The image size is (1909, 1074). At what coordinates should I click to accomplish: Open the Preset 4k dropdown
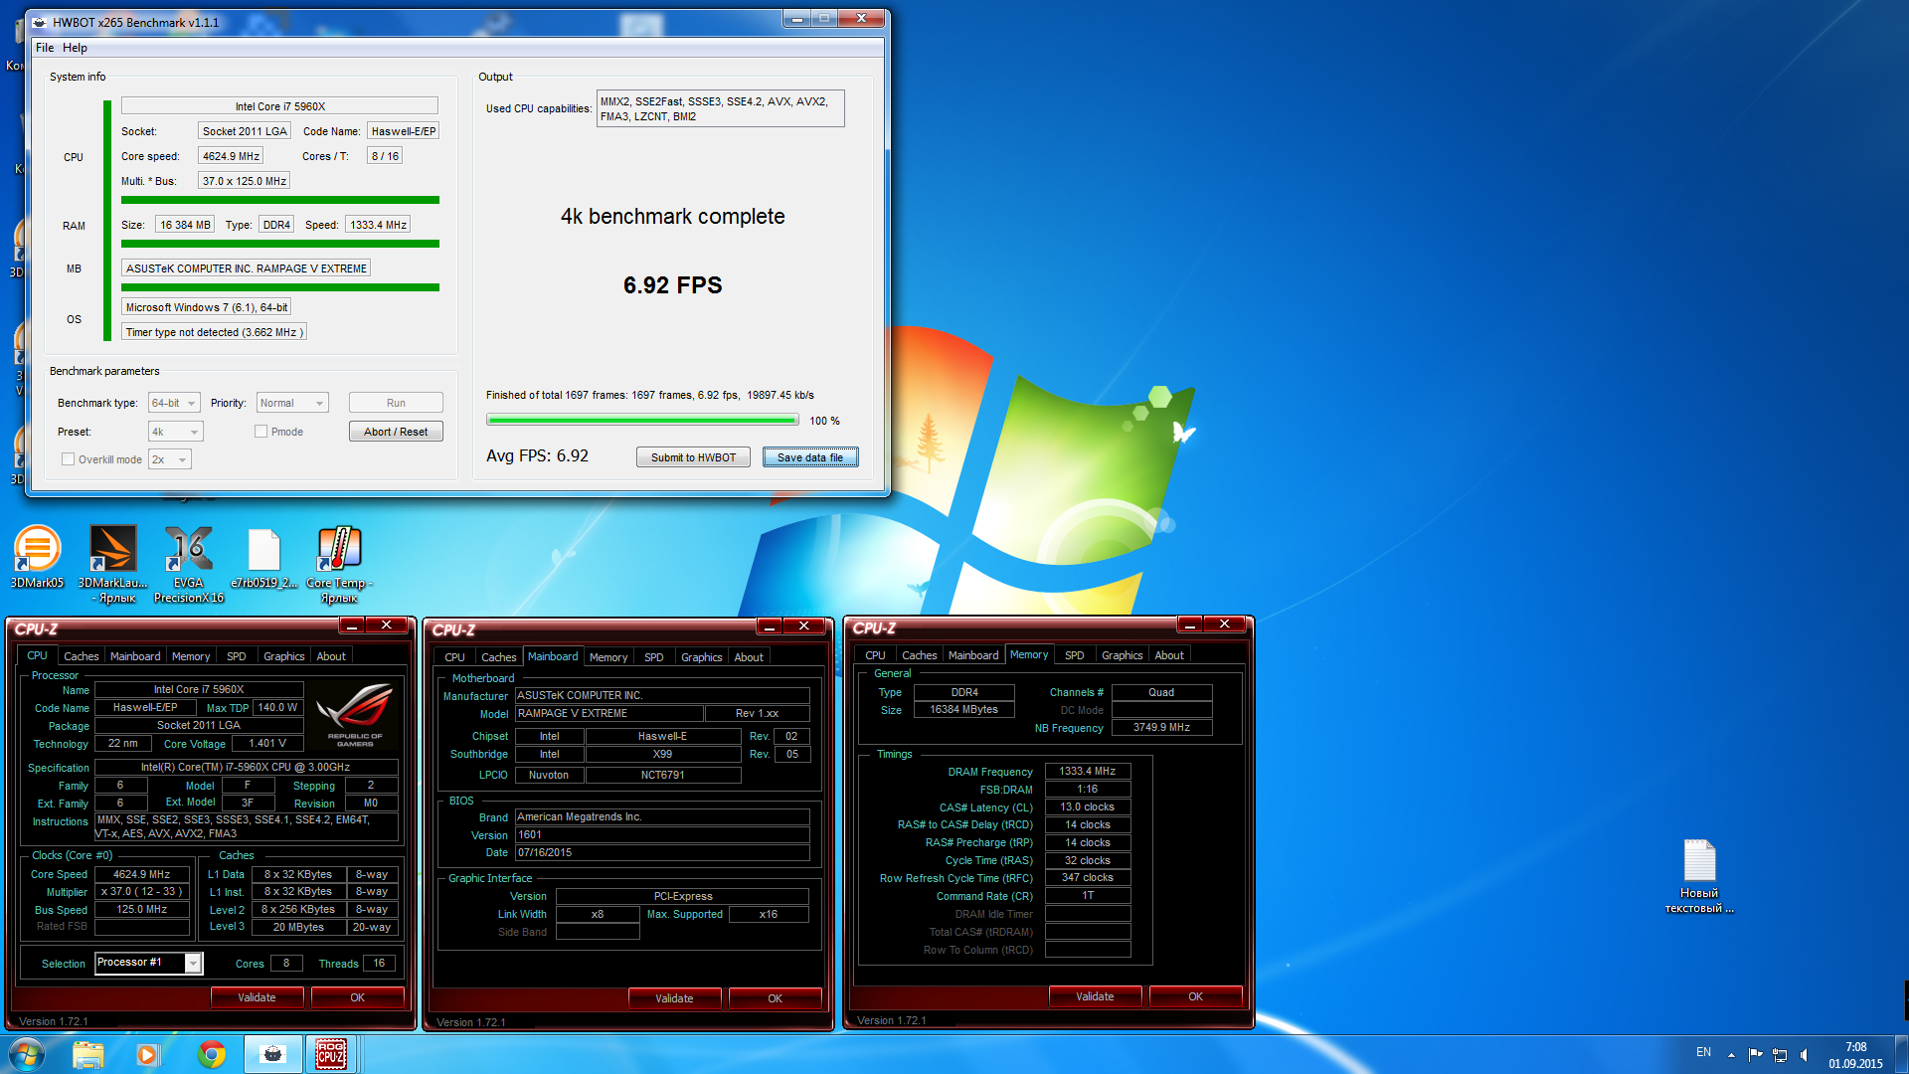coord(176,432)
